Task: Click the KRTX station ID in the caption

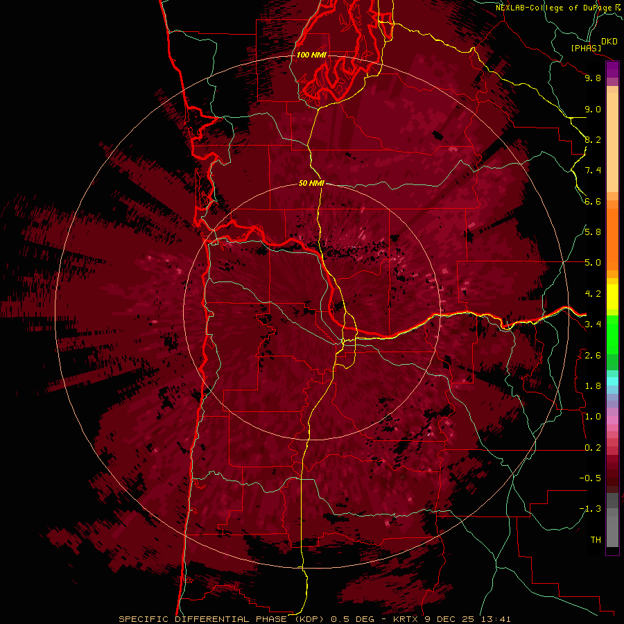Action: [406, 619]
